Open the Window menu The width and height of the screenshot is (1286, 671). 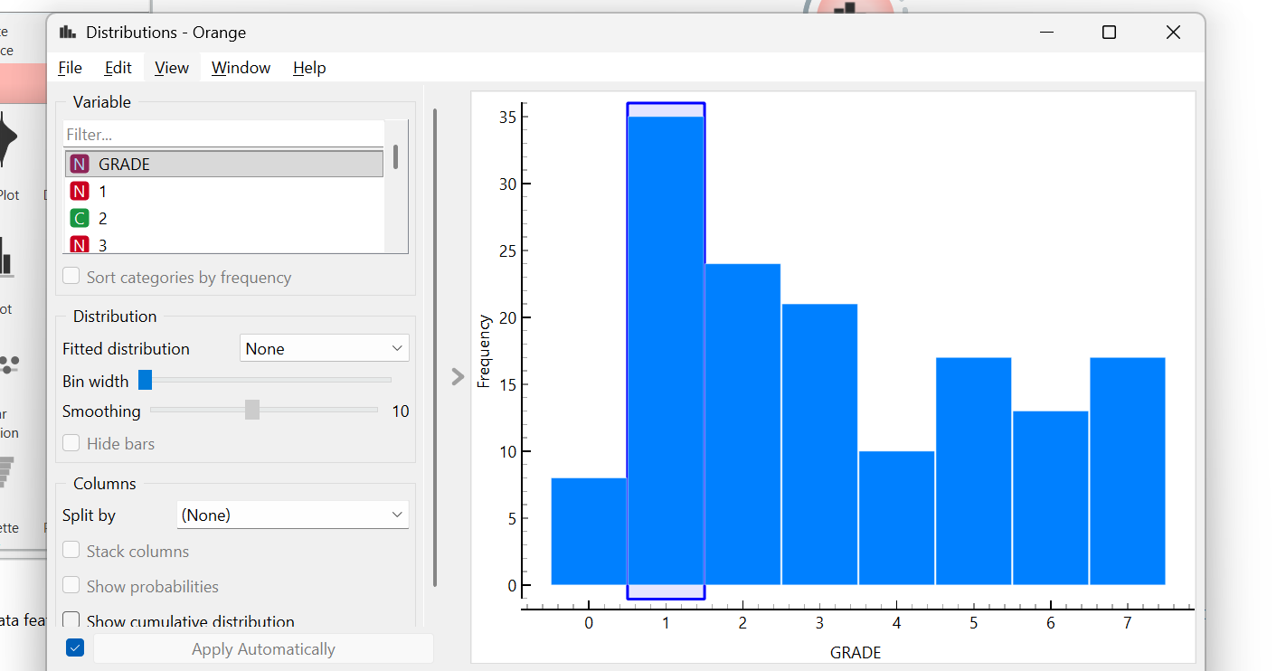[x=241, y=68]
